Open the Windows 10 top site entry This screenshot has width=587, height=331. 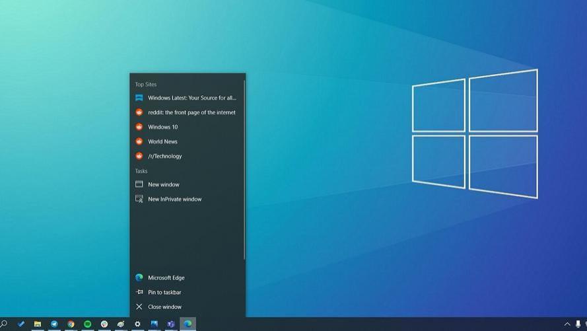(187, 127)
